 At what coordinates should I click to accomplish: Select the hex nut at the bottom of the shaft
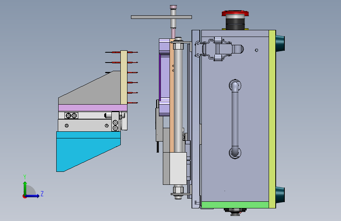pos(178,190)
